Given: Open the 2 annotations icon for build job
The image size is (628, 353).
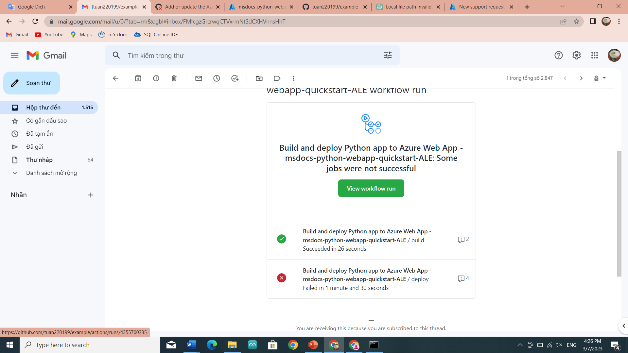Looking at the screenshot, I should [x=463, y=240].
